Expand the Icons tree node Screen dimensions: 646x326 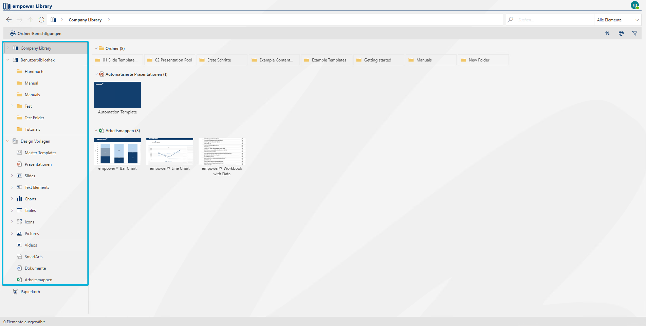[12, 222]
